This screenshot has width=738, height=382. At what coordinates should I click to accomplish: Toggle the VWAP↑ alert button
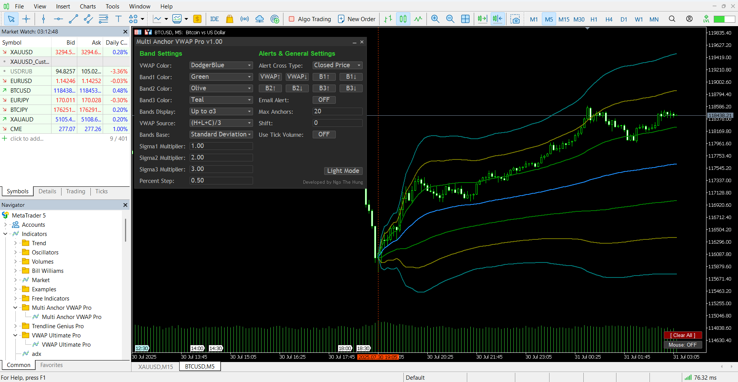(x=270, y=77)
